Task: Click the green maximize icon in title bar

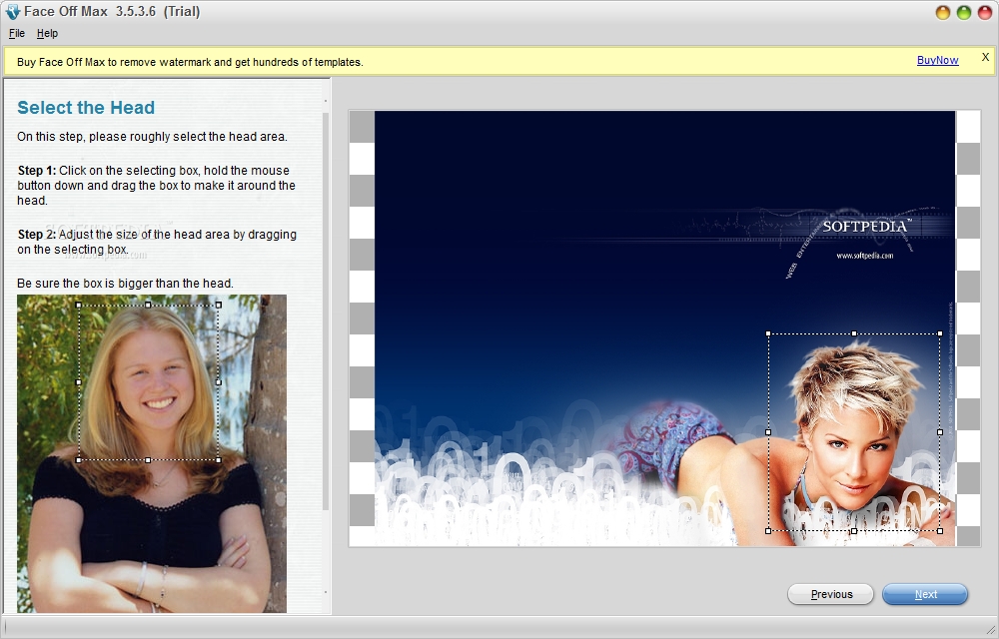Action: 963,13
